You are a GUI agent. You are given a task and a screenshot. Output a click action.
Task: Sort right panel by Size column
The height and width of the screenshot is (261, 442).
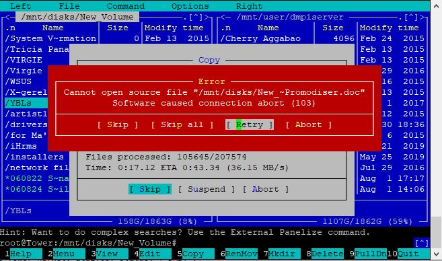click(x=333, y=28)
